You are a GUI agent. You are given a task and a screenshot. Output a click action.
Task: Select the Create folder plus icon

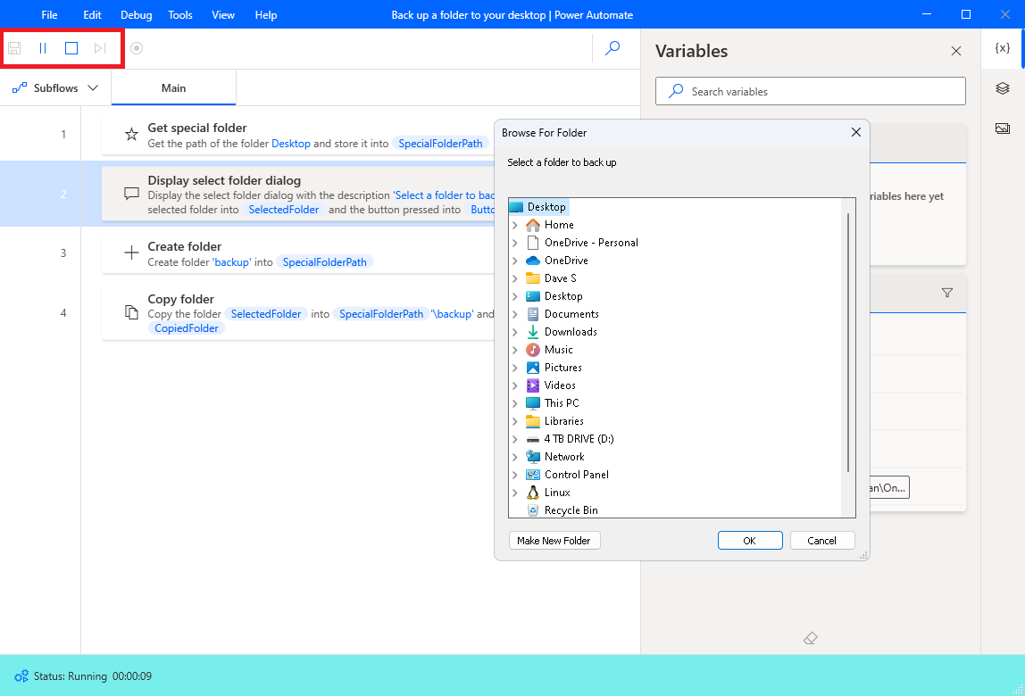131,253
